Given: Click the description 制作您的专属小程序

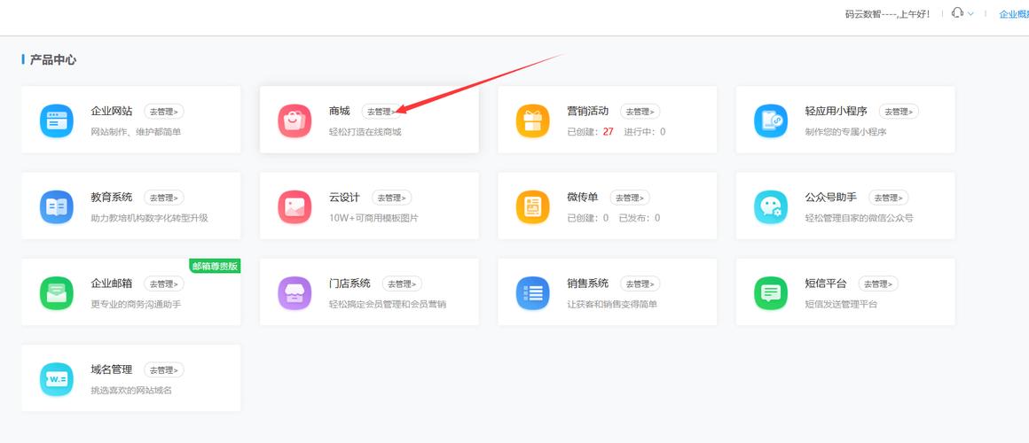Looking at the screenshot, I should pos(846,132).
